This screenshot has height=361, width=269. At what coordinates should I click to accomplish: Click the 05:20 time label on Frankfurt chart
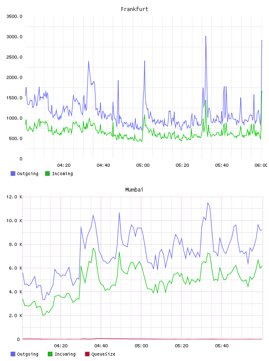[x=182, y=165]
